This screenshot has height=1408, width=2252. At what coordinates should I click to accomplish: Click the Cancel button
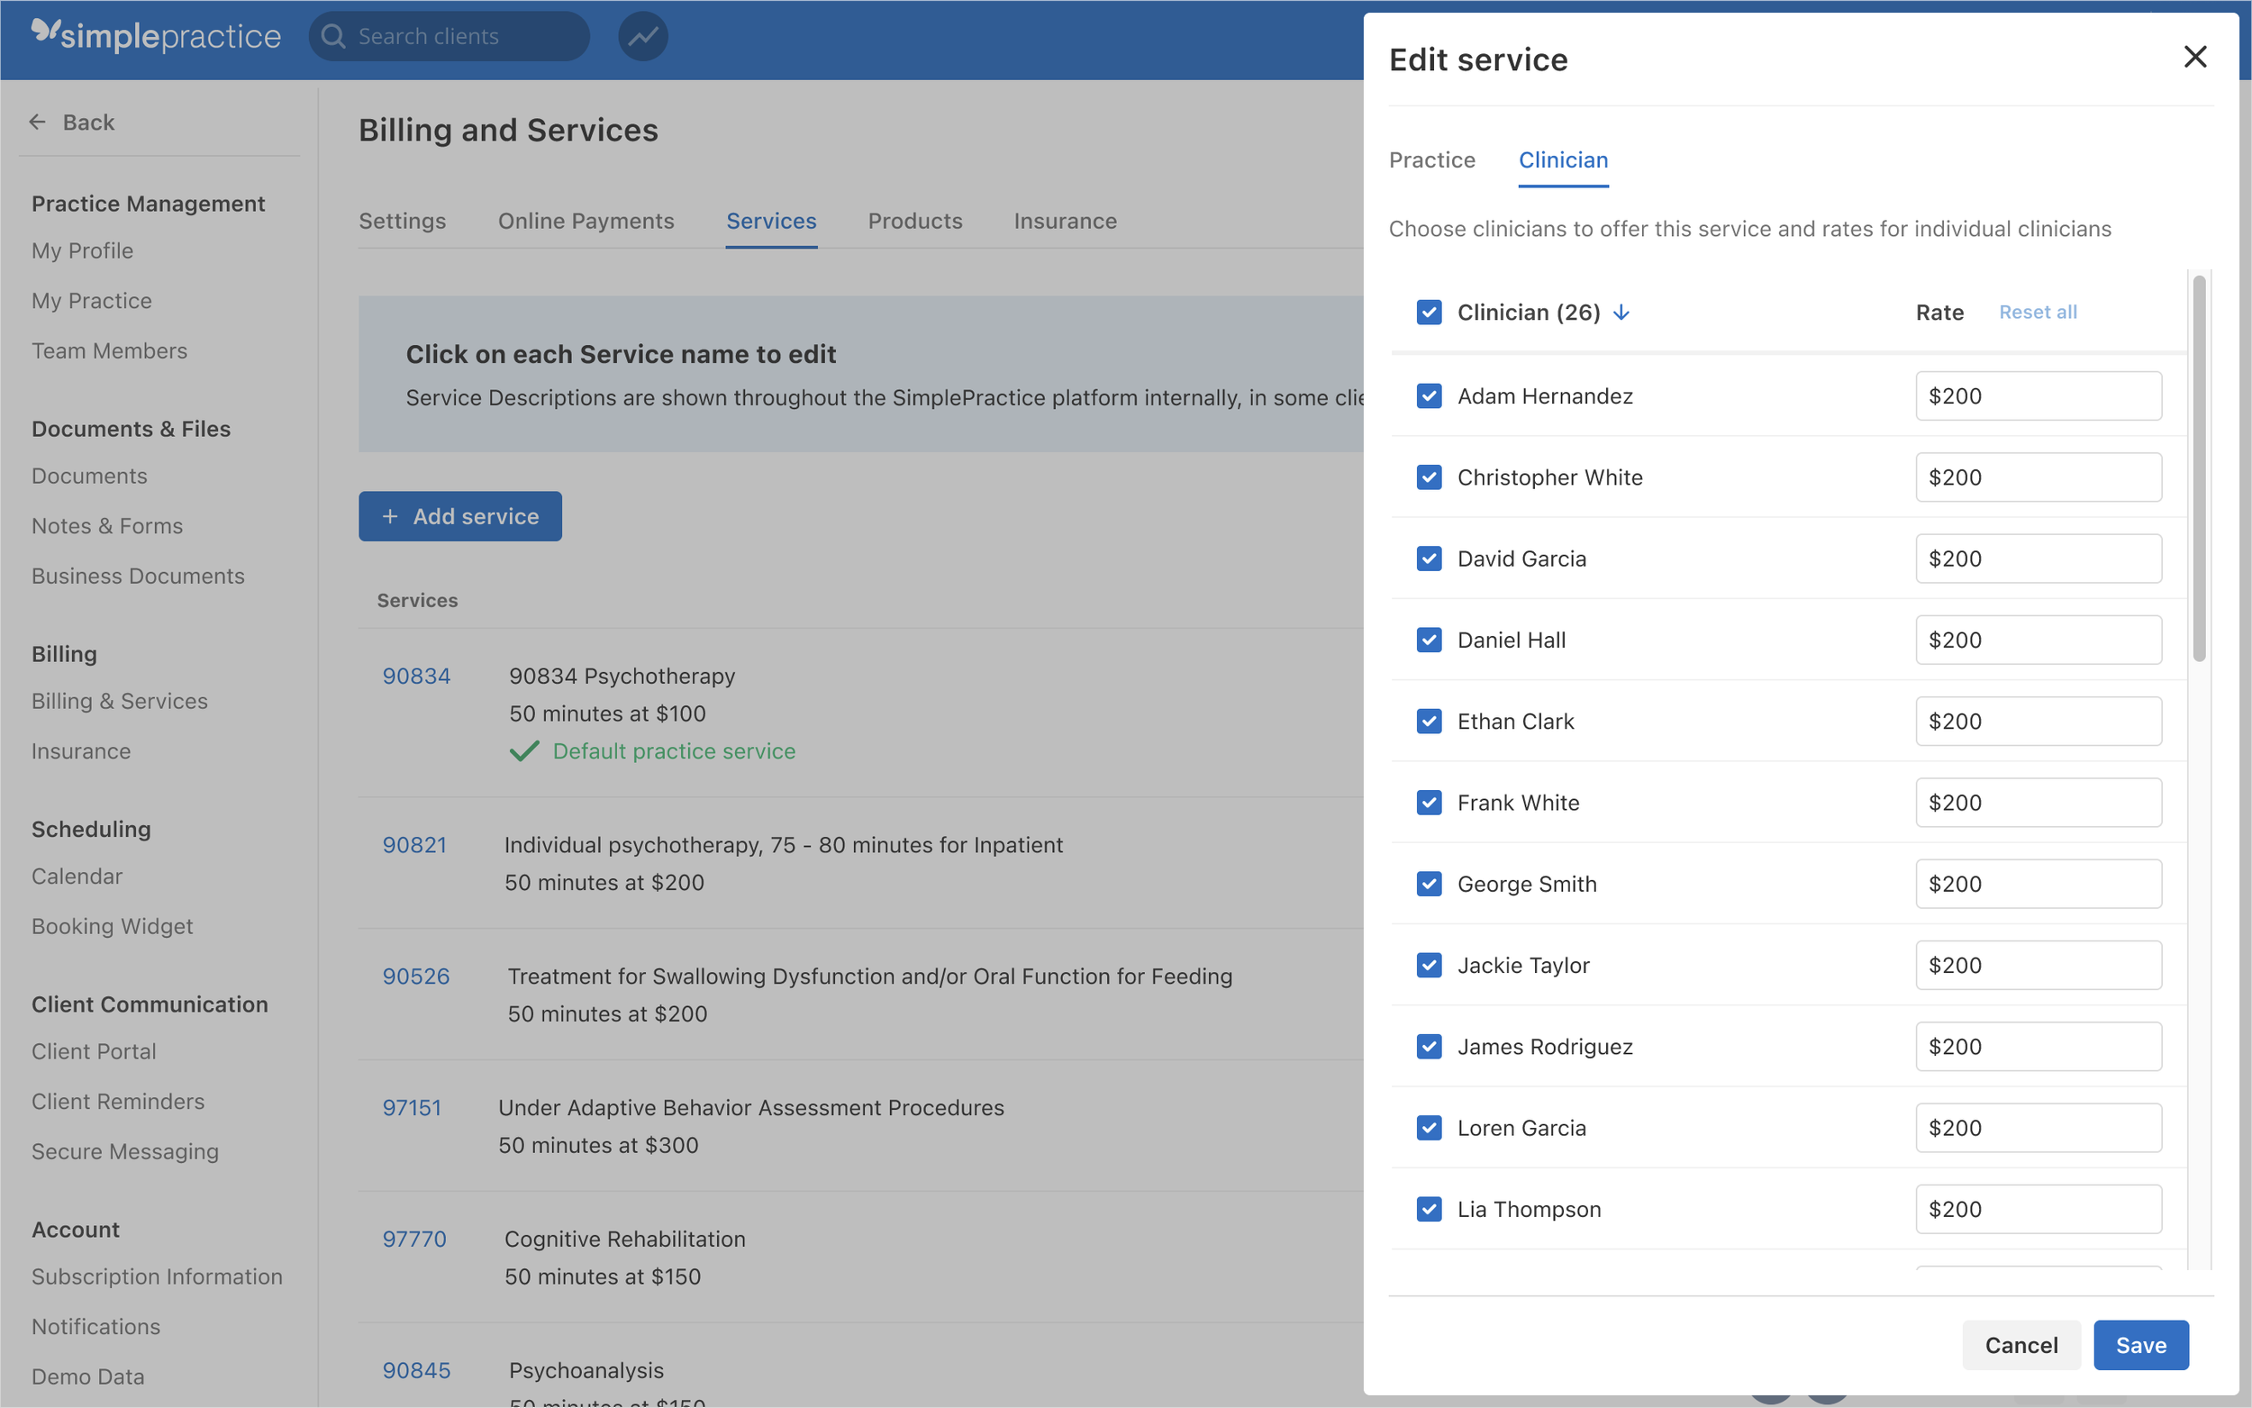coord(2021,1345)
